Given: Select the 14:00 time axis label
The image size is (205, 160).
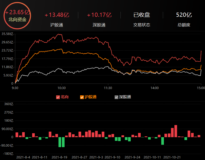Looking at the screenshot, I should pyautogui.click(x=154, y=88).
